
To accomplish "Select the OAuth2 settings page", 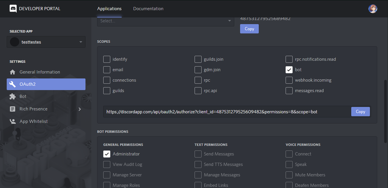I will [x=46, y=84].
